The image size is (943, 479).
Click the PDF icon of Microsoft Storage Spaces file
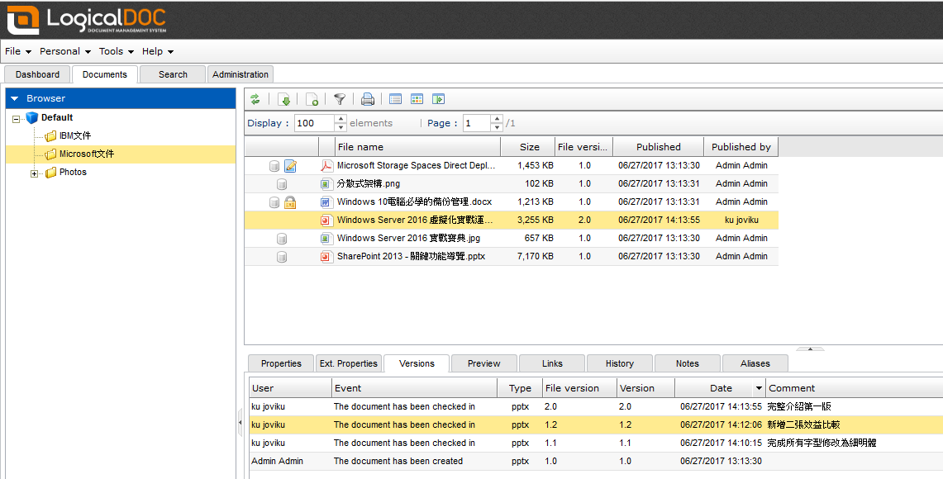[x=326, y=165]
